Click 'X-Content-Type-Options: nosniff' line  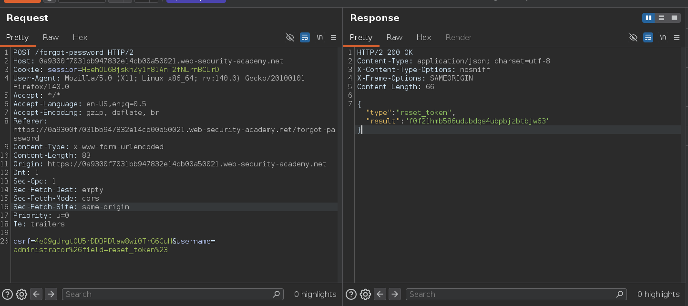click(x=423, y=70)
